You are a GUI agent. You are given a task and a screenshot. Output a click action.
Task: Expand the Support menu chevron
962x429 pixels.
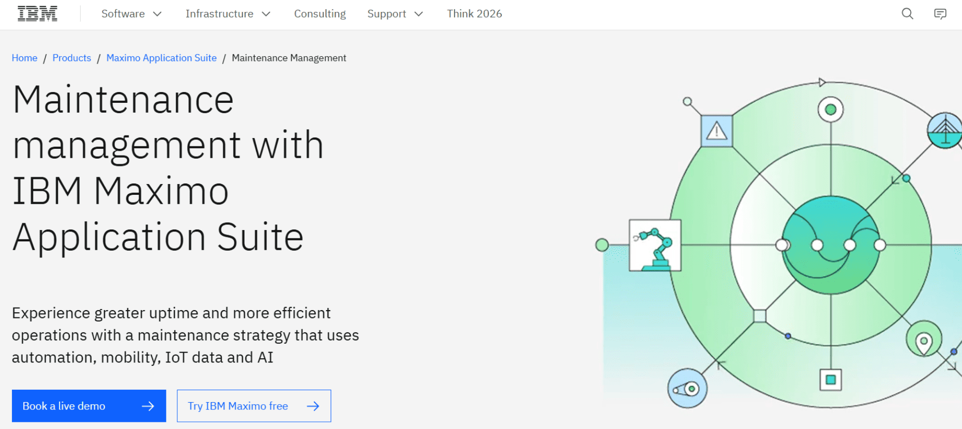pos(418,14)
